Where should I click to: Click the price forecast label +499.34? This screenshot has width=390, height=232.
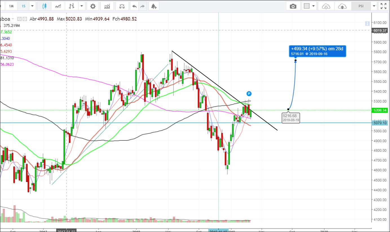317,51
